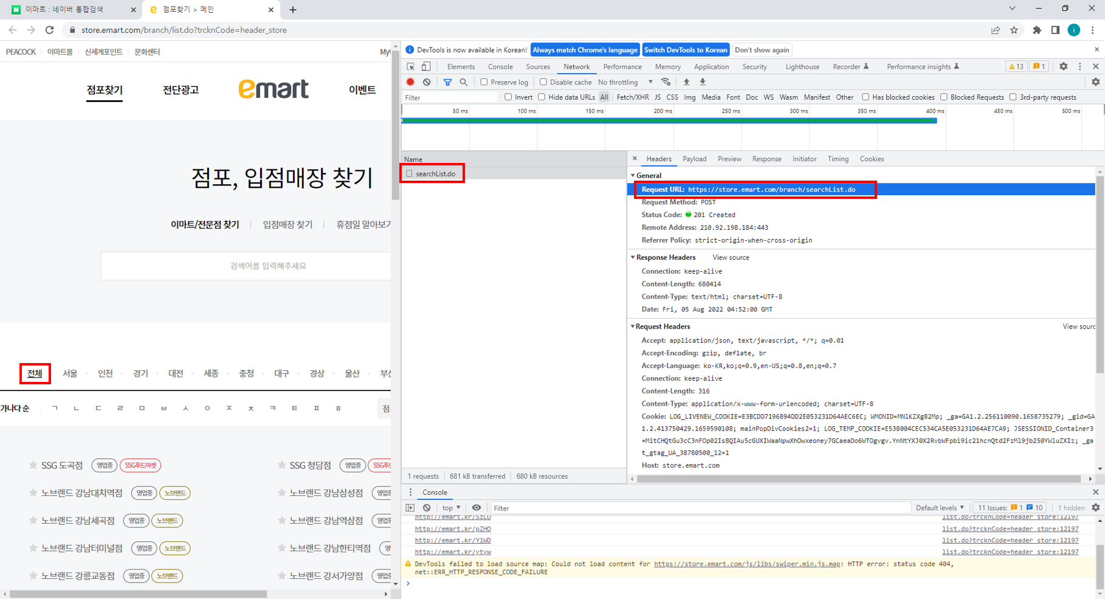
Task: Open the Chrome extensions puzzle icon
Action: click(x=1037, y=30)
